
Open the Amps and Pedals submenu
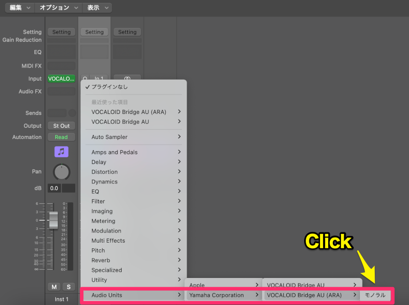pyautogui.click(x=133, y=152)
